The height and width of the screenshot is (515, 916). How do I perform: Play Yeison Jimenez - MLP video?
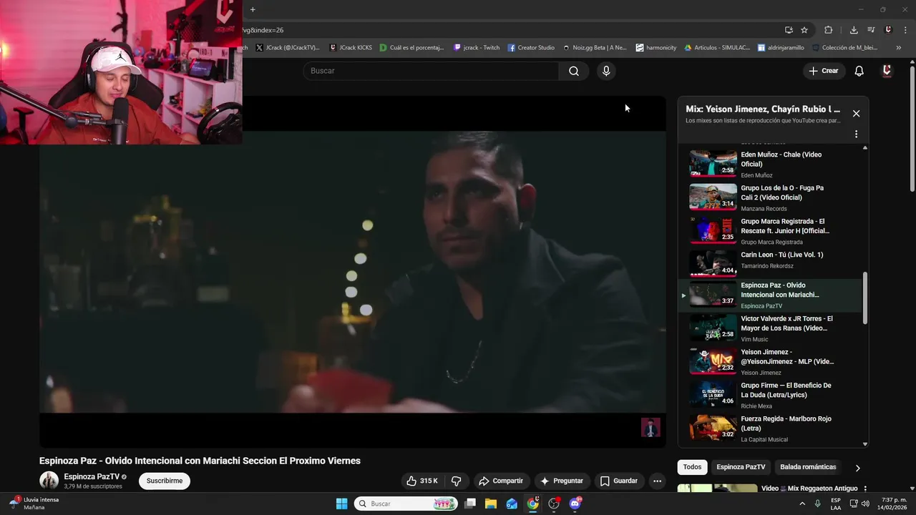point(771,362)
